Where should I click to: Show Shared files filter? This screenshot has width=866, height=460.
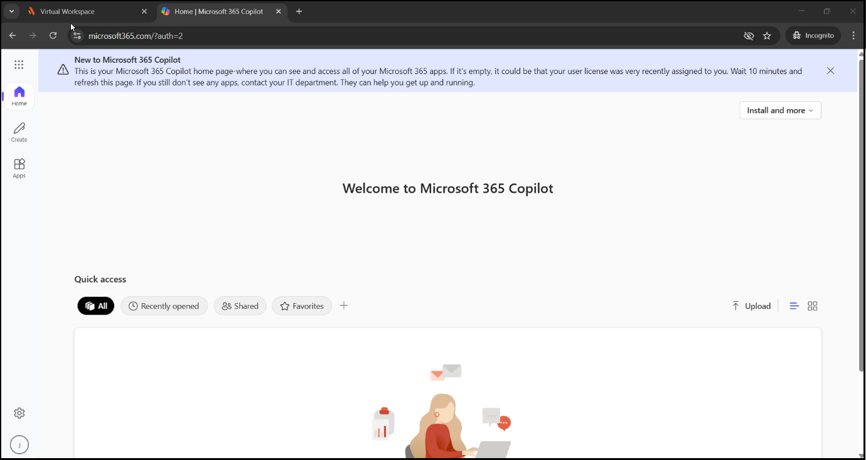click(x=240, y=306)
